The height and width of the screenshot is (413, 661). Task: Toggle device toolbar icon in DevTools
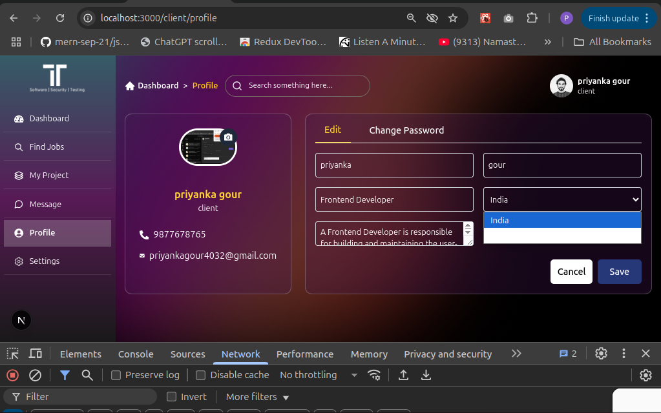click(36, 354)
